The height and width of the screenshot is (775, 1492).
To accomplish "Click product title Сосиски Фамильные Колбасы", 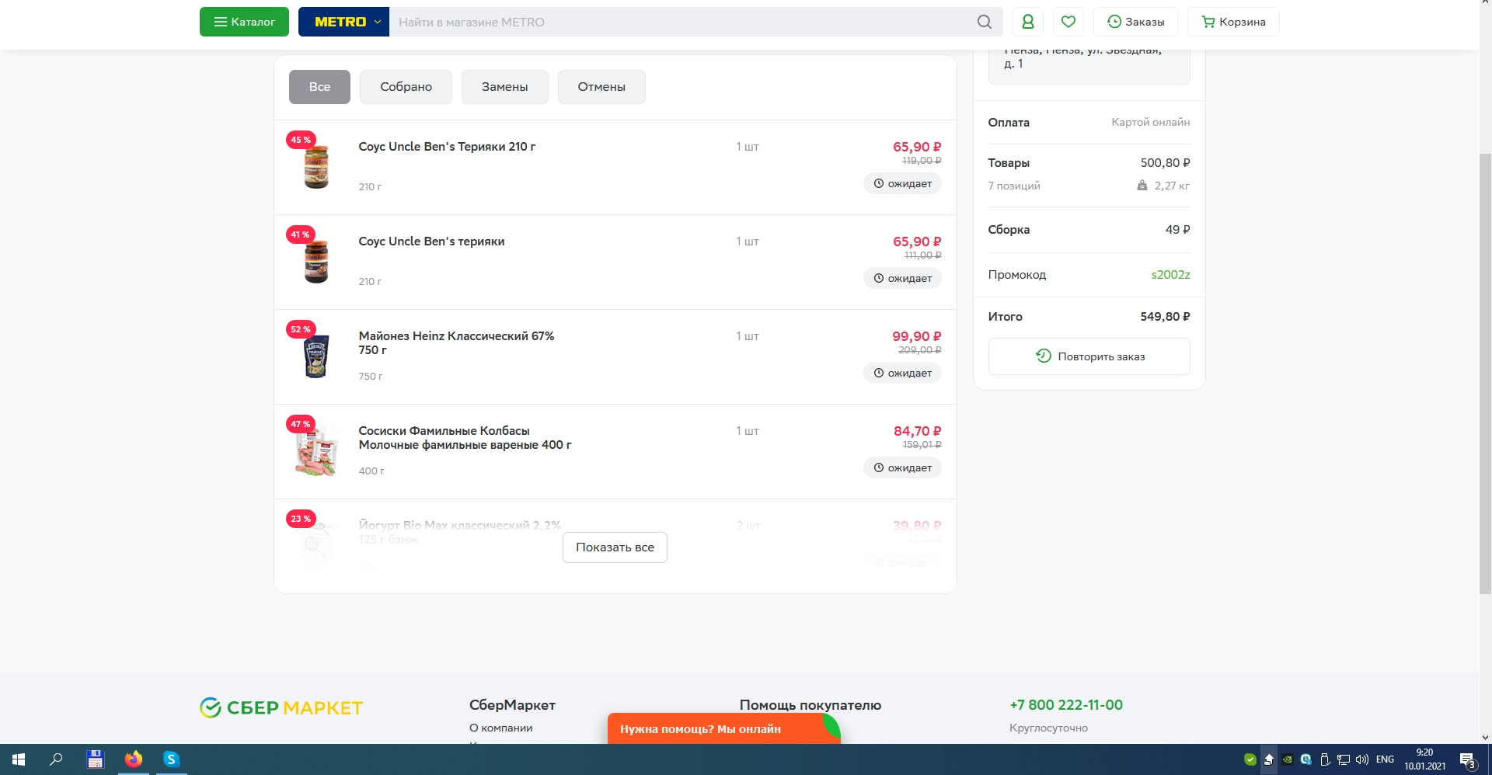I will [465, 438].
